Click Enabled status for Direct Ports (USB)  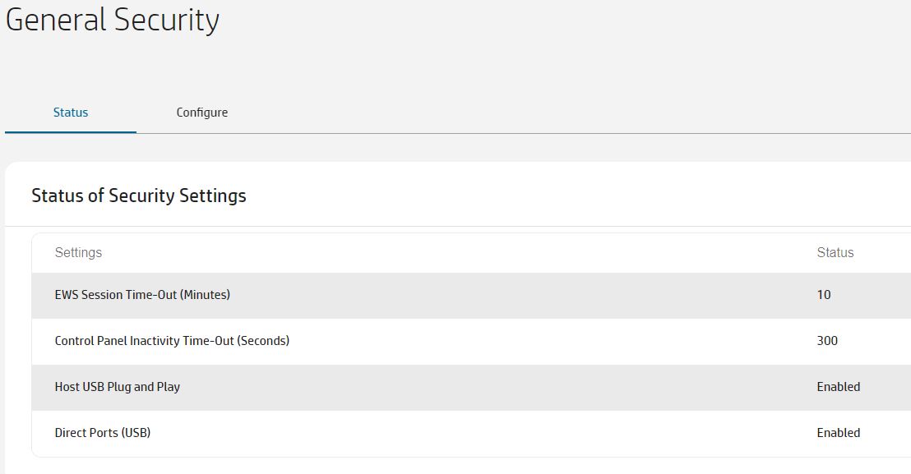coord(838,433)
